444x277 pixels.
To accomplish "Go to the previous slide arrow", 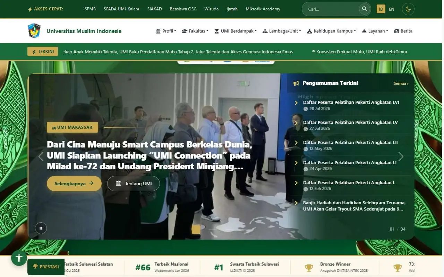I will (x=41, y=157).
